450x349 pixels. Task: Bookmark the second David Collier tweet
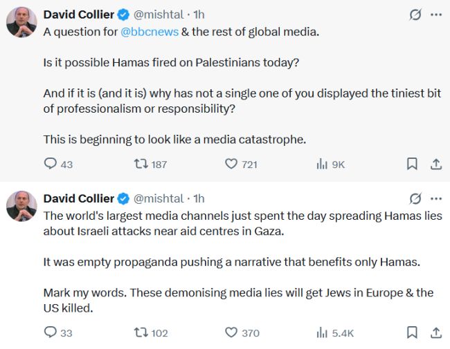pyautogui.click(x=411, y=332)
